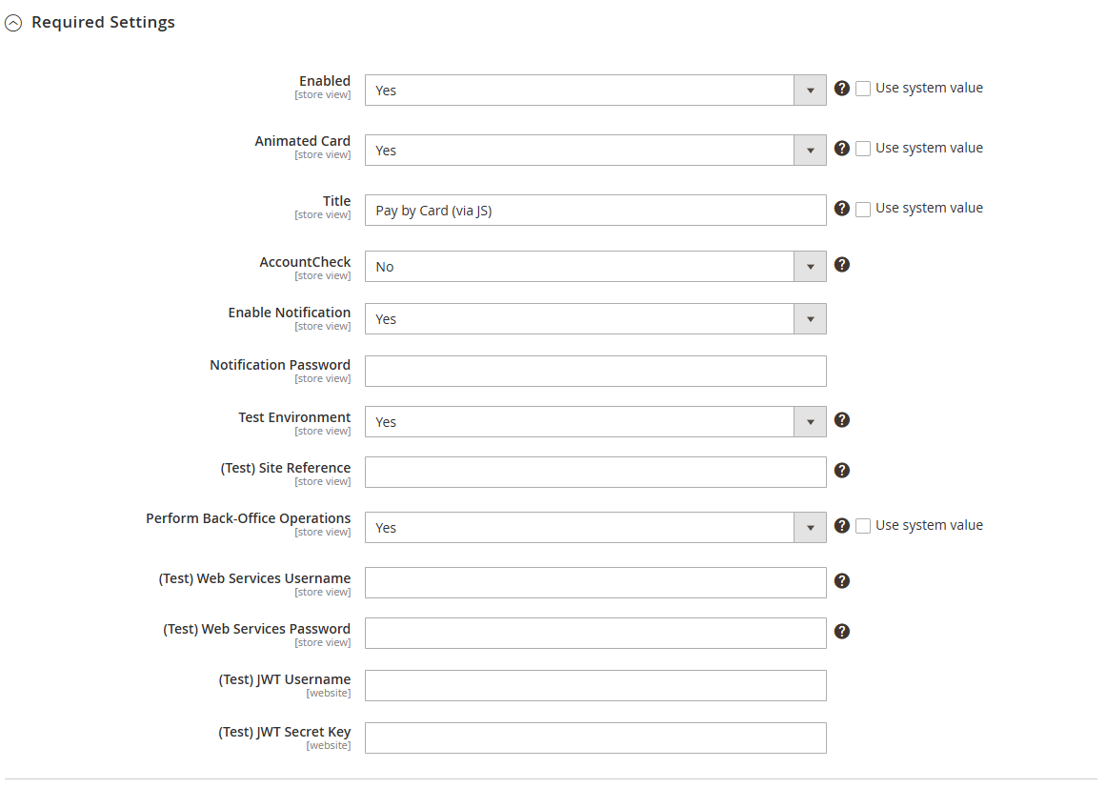Tick Use system value for Enabled
1106x788 pixels.
(863, 89)
